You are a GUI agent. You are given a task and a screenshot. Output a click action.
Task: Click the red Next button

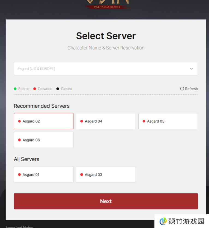[106, 201]
